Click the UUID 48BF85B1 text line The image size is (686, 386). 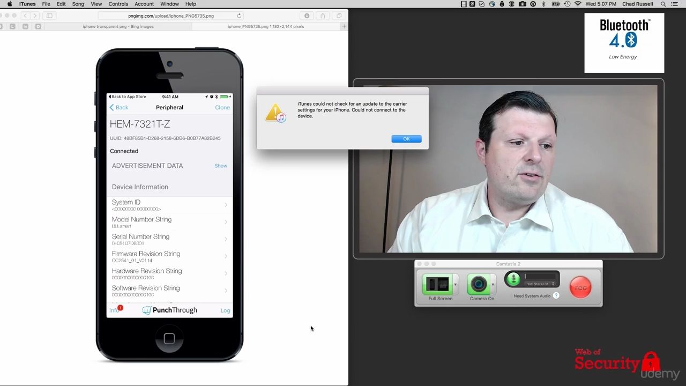tap(165, 138)
